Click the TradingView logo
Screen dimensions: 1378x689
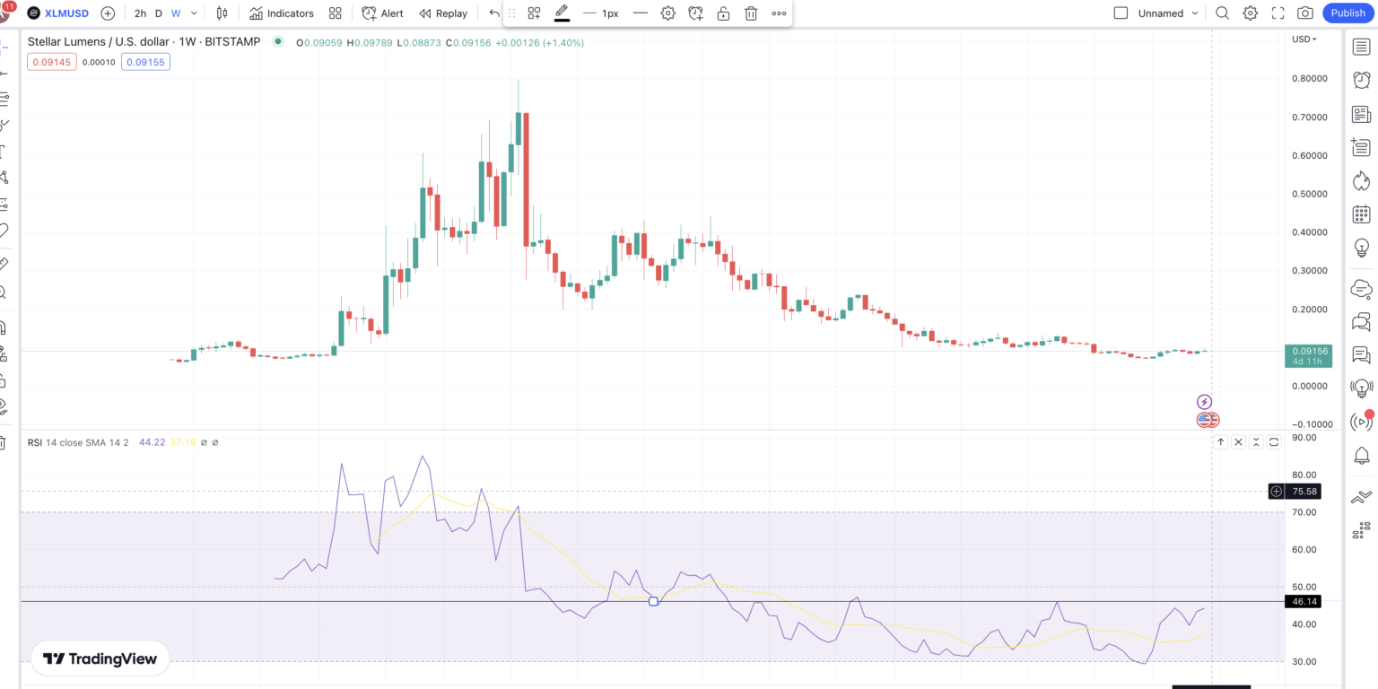pyautogui.click(x=100, y=659)
